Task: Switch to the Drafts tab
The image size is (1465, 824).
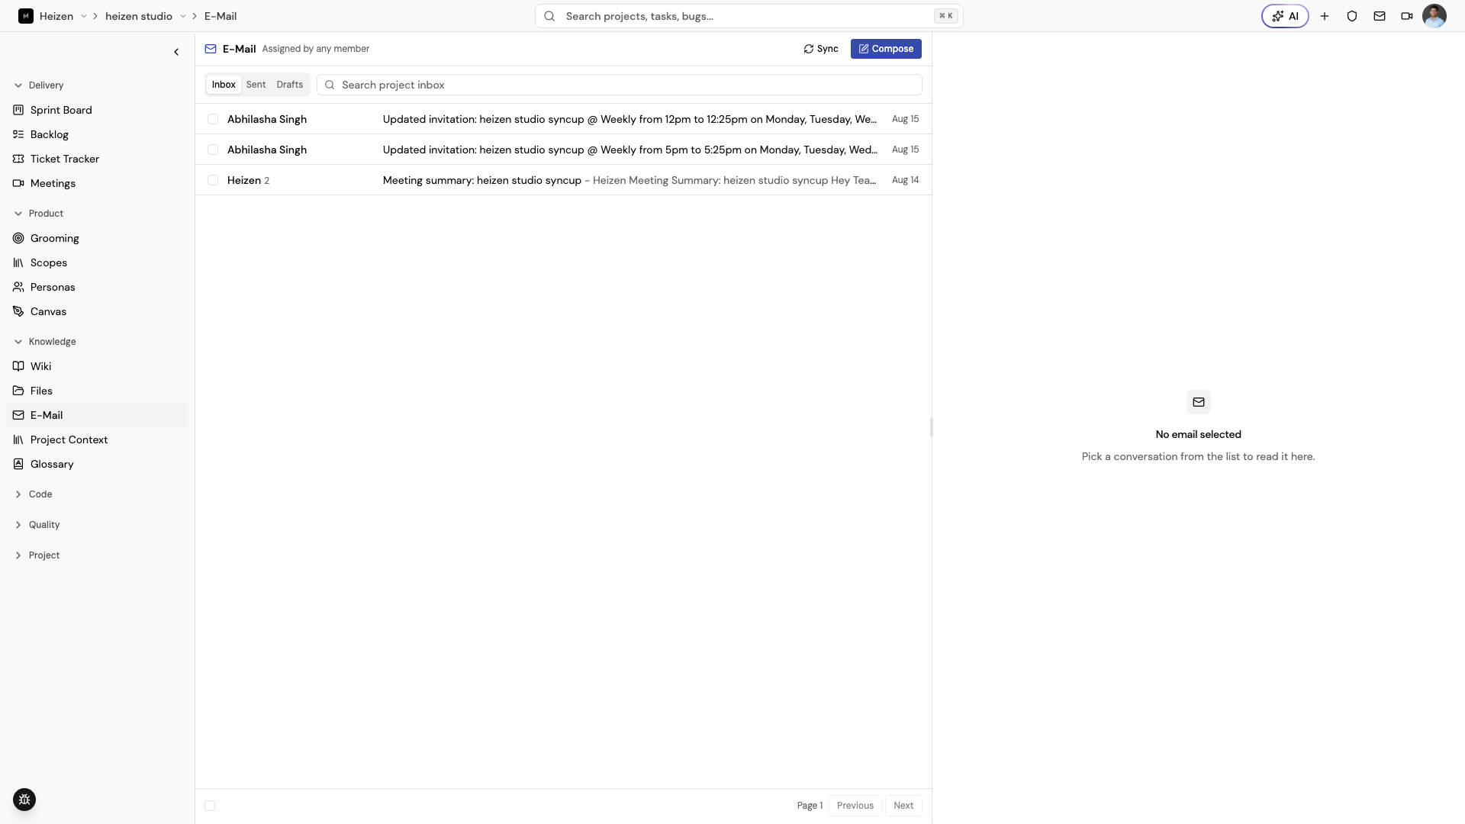Action: pyautogui.click(x=290, y=85)
